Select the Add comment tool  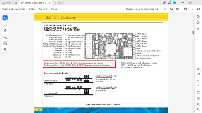point(5,24)
